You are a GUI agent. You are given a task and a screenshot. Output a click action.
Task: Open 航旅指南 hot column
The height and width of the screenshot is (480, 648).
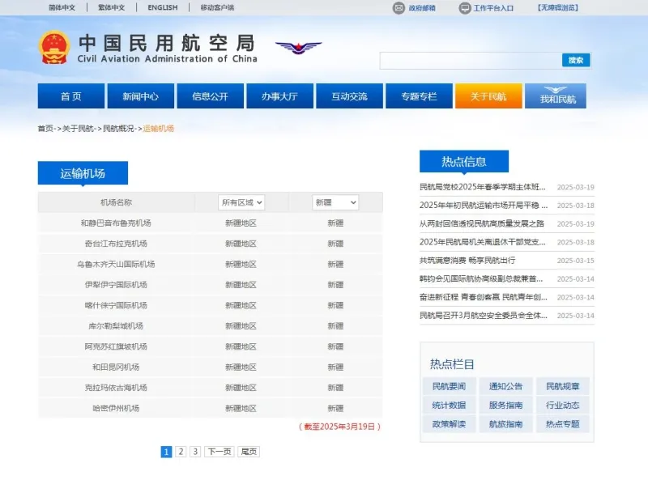pyautogui.click(x=505, y=424)
